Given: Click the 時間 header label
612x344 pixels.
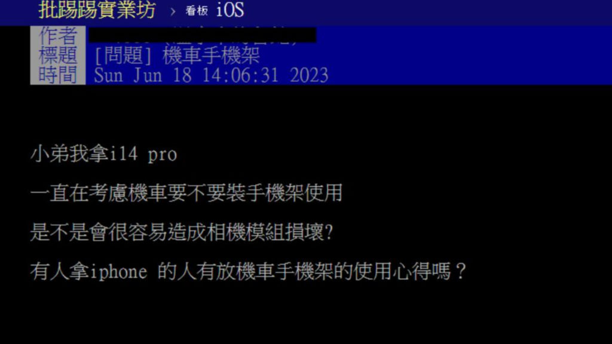Looking at the screenshot, I should [58, 75].
